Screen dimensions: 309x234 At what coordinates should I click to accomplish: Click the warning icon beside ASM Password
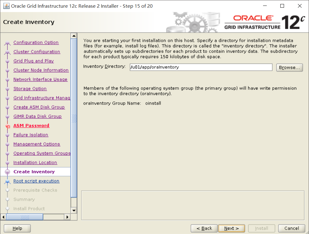pyautogui.click(x=8, y=125)
